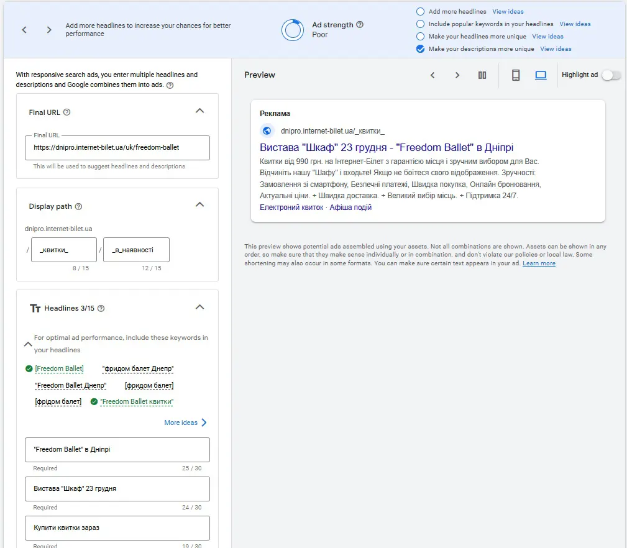Open Final URL help icon
The height and width of the screenshot is (548, 627).
[x=66, y=112]
